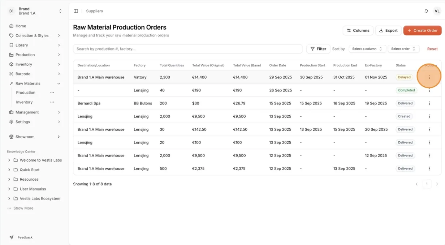Open the notifications bell
The width and height of the screenshot is (445, 245).
point(426,11)
